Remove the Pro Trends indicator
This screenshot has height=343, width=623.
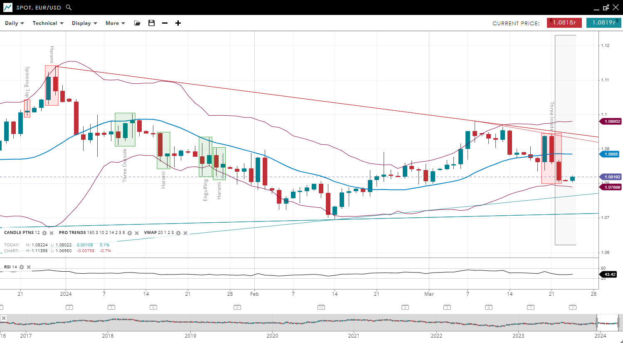coord(137,233)
